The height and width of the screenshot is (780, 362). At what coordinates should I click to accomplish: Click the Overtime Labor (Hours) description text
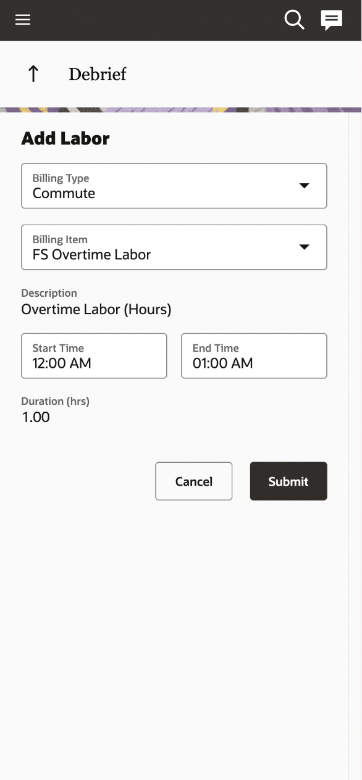[96, 309]
